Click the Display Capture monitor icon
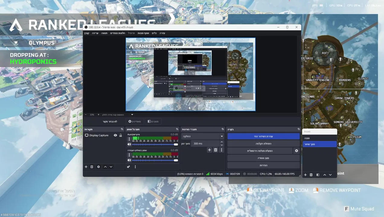 coord(87,135)
